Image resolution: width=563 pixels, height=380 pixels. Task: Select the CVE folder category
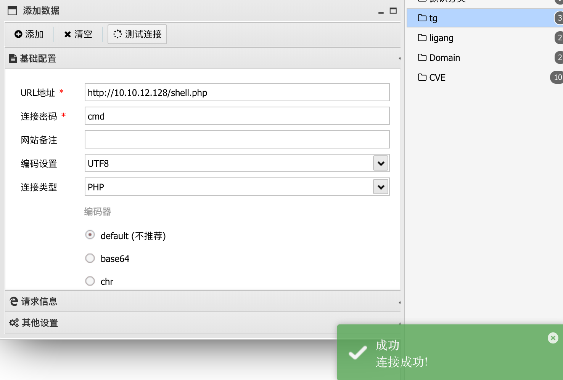[x=437, y=77]
